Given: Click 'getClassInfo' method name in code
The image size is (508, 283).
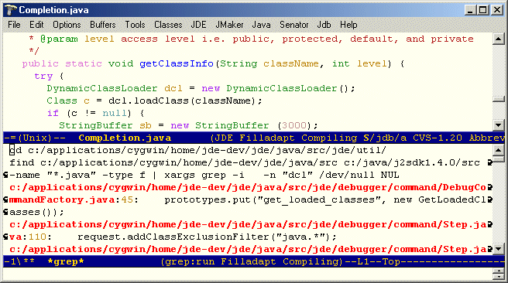Looking at the screenshot, I should pyautogui.click(x=177, y=63).
